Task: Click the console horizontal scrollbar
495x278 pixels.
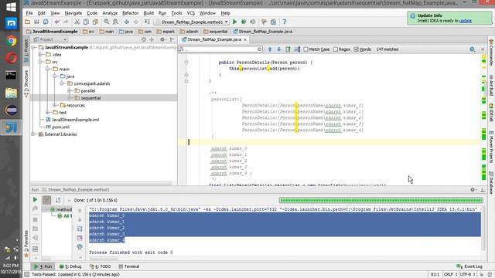Action: pos(103,259)
